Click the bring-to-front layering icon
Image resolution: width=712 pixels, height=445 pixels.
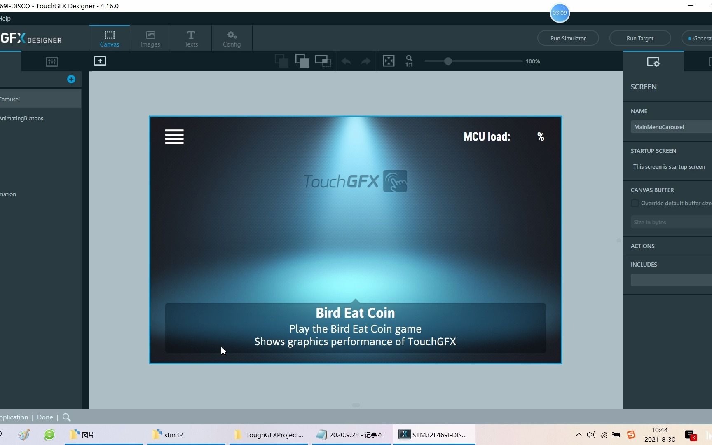tap(302, 61)
